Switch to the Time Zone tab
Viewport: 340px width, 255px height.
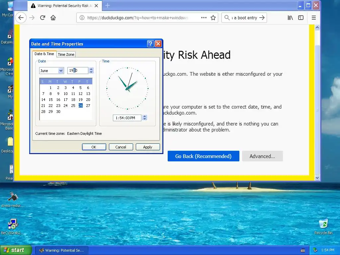pos(66,54)
